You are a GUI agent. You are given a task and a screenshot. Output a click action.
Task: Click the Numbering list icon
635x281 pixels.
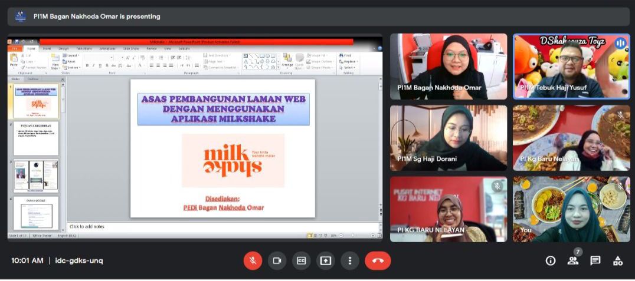point(161,58)
